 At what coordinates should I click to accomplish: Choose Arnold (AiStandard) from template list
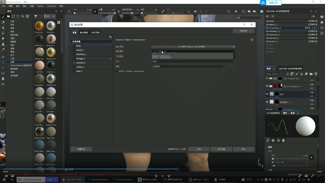coord(162,58)
